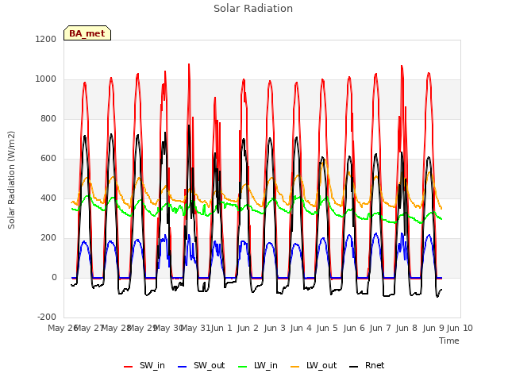Toggle the SW_out legend entry

point(201,366)
